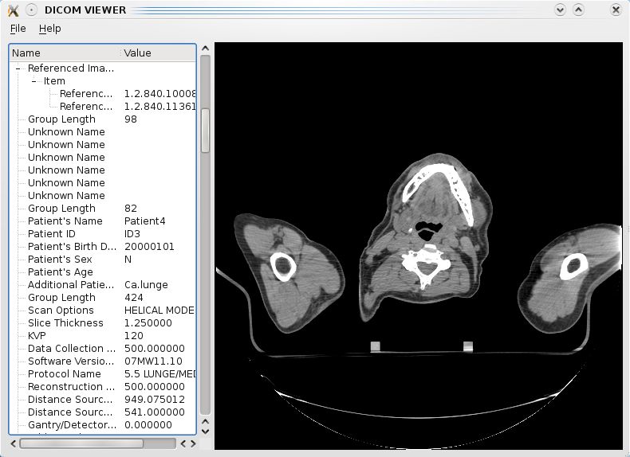Click the value 'HELICAL MODE'

(x=159, y=311)
